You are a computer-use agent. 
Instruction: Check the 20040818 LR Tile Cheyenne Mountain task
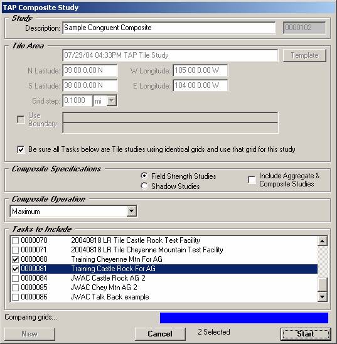tap(15, 250)
